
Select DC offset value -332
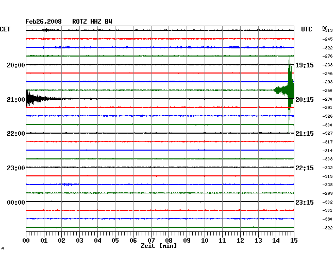(x=327, y=168)
